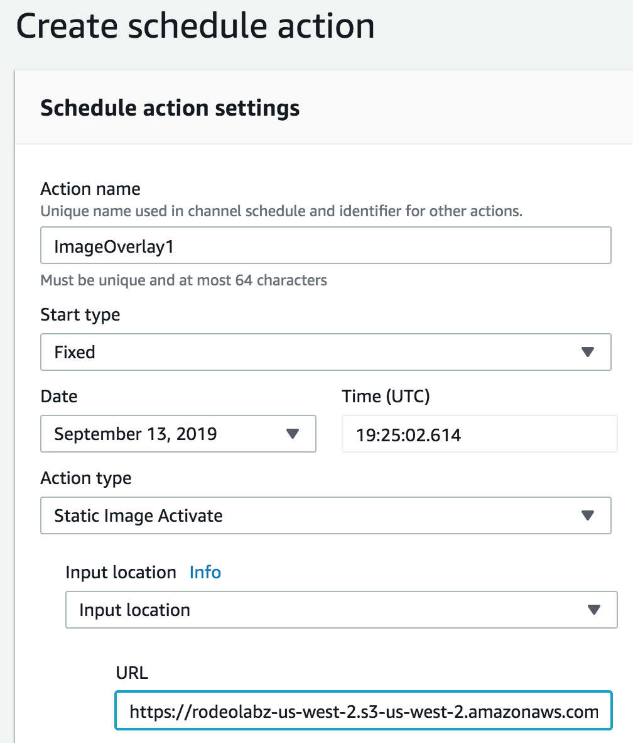Screen dimensions: 633x743
Task: Click the Action type dropdown arrow
Action: pos(588,515)
